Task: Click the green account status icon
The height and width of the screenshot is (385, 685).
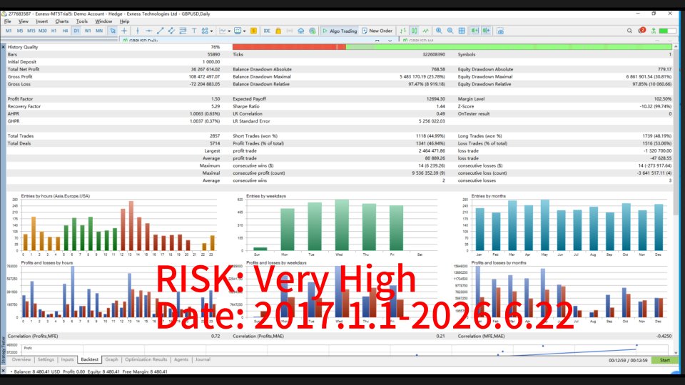Action: tap(654, 31)
